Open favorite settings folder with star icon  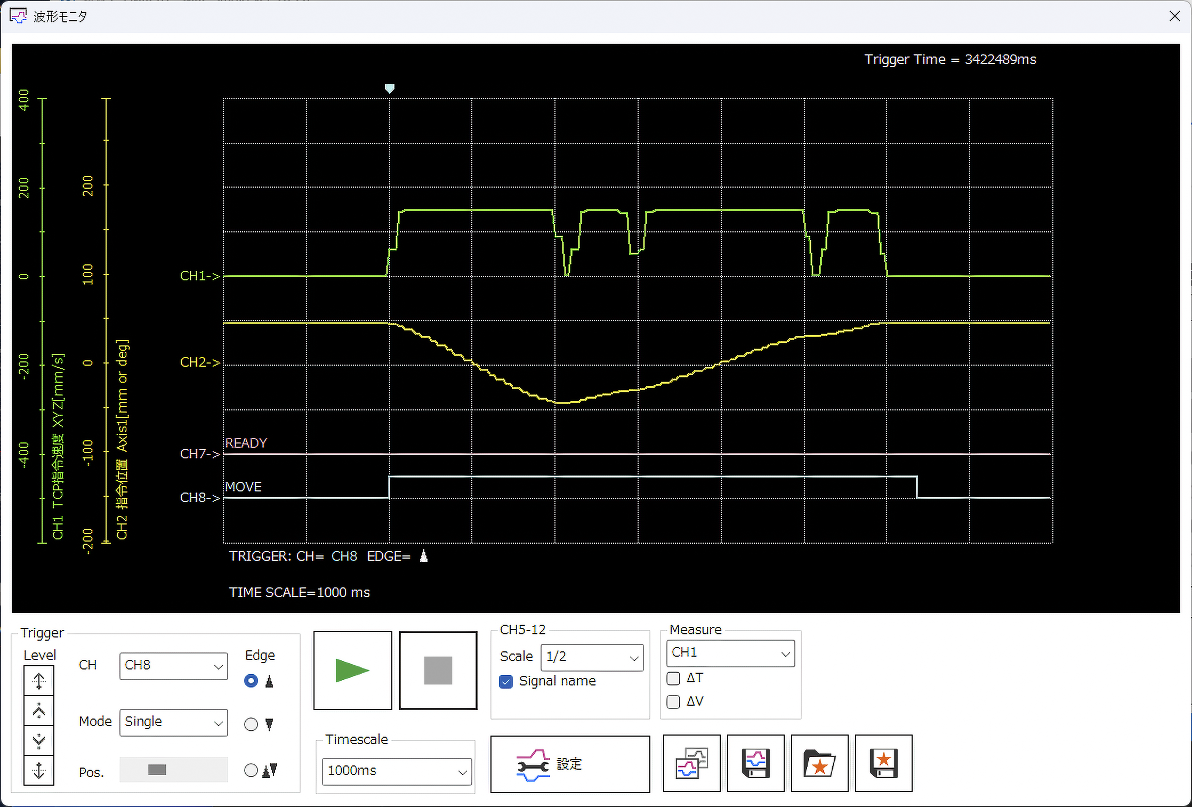pyautogui.click(x=819, y=763)
